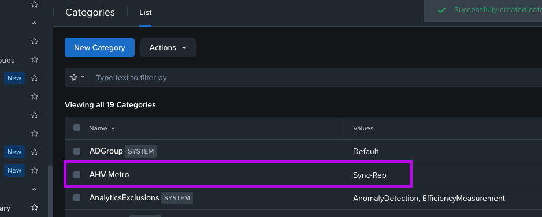
Task: Click the 'Successfully created' notification message
Action: point(498,10)
